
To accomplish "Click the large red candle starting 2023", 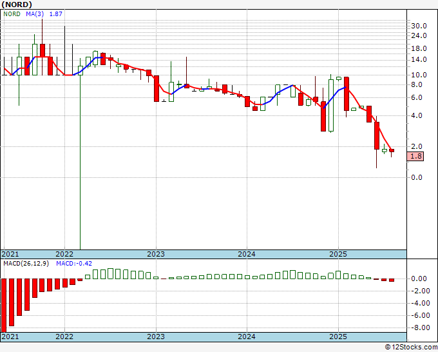I will pos(157,88).
